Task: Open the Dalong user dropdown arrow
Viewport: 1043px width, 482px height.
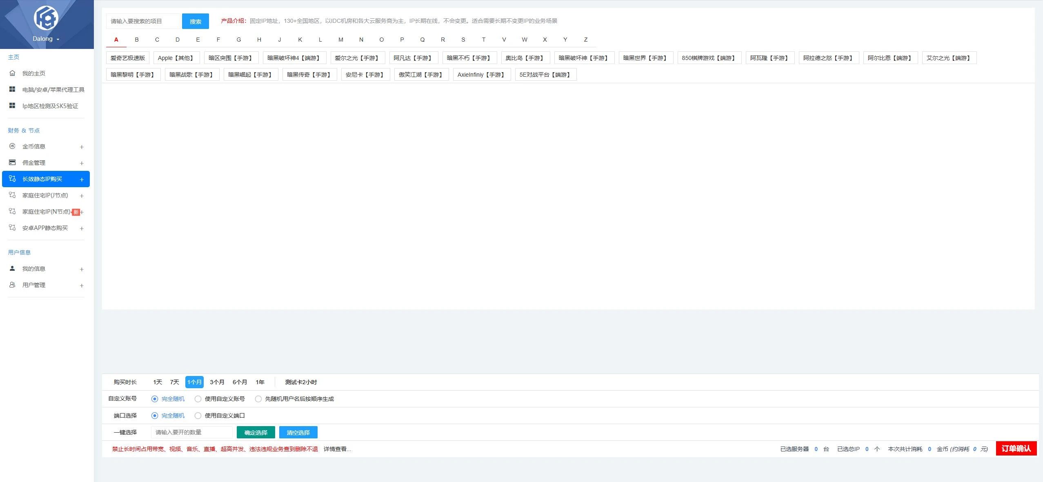Action: click(x=58, y=40)
